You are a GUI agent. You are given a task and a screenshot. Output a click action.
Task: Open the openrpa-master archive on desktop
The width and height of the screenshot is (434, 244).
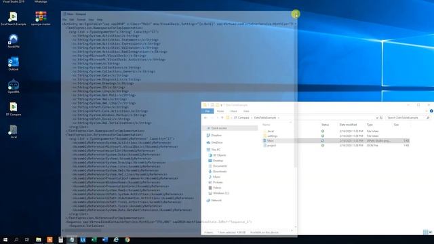tap(41, 19)
